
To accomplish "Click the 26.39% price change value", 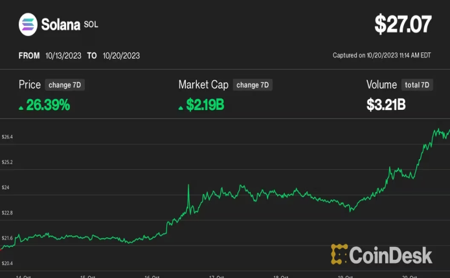I will [x=48, y=105].
